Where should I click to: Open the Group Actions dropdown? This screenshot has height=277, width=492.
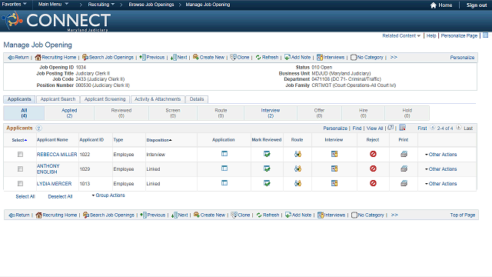[108, 195]
